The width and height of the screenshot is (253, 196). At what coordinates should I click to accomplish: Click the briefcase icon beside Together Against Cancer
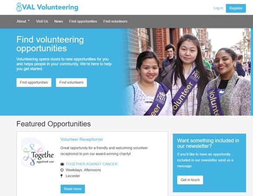tap(62, 164)
